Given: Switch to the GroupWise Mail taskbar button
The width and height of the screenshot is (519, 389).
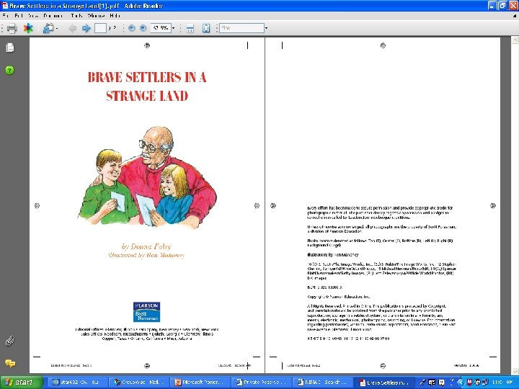Looking at the screenshot, I should 138,383.
